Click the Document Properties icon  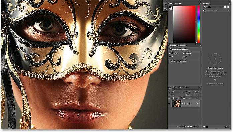tap(170, 49)
